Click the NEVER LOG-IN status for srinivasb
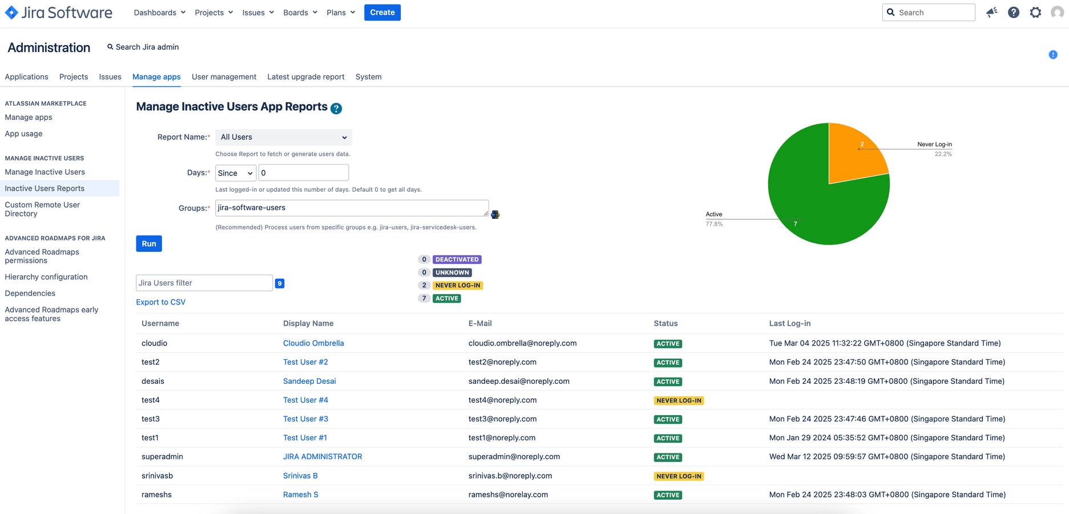The image size is (1069, 514). click(679, 476)
